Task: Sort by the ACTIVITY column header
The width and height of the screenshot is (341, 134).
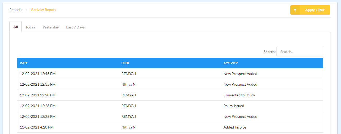Action: 231,63
